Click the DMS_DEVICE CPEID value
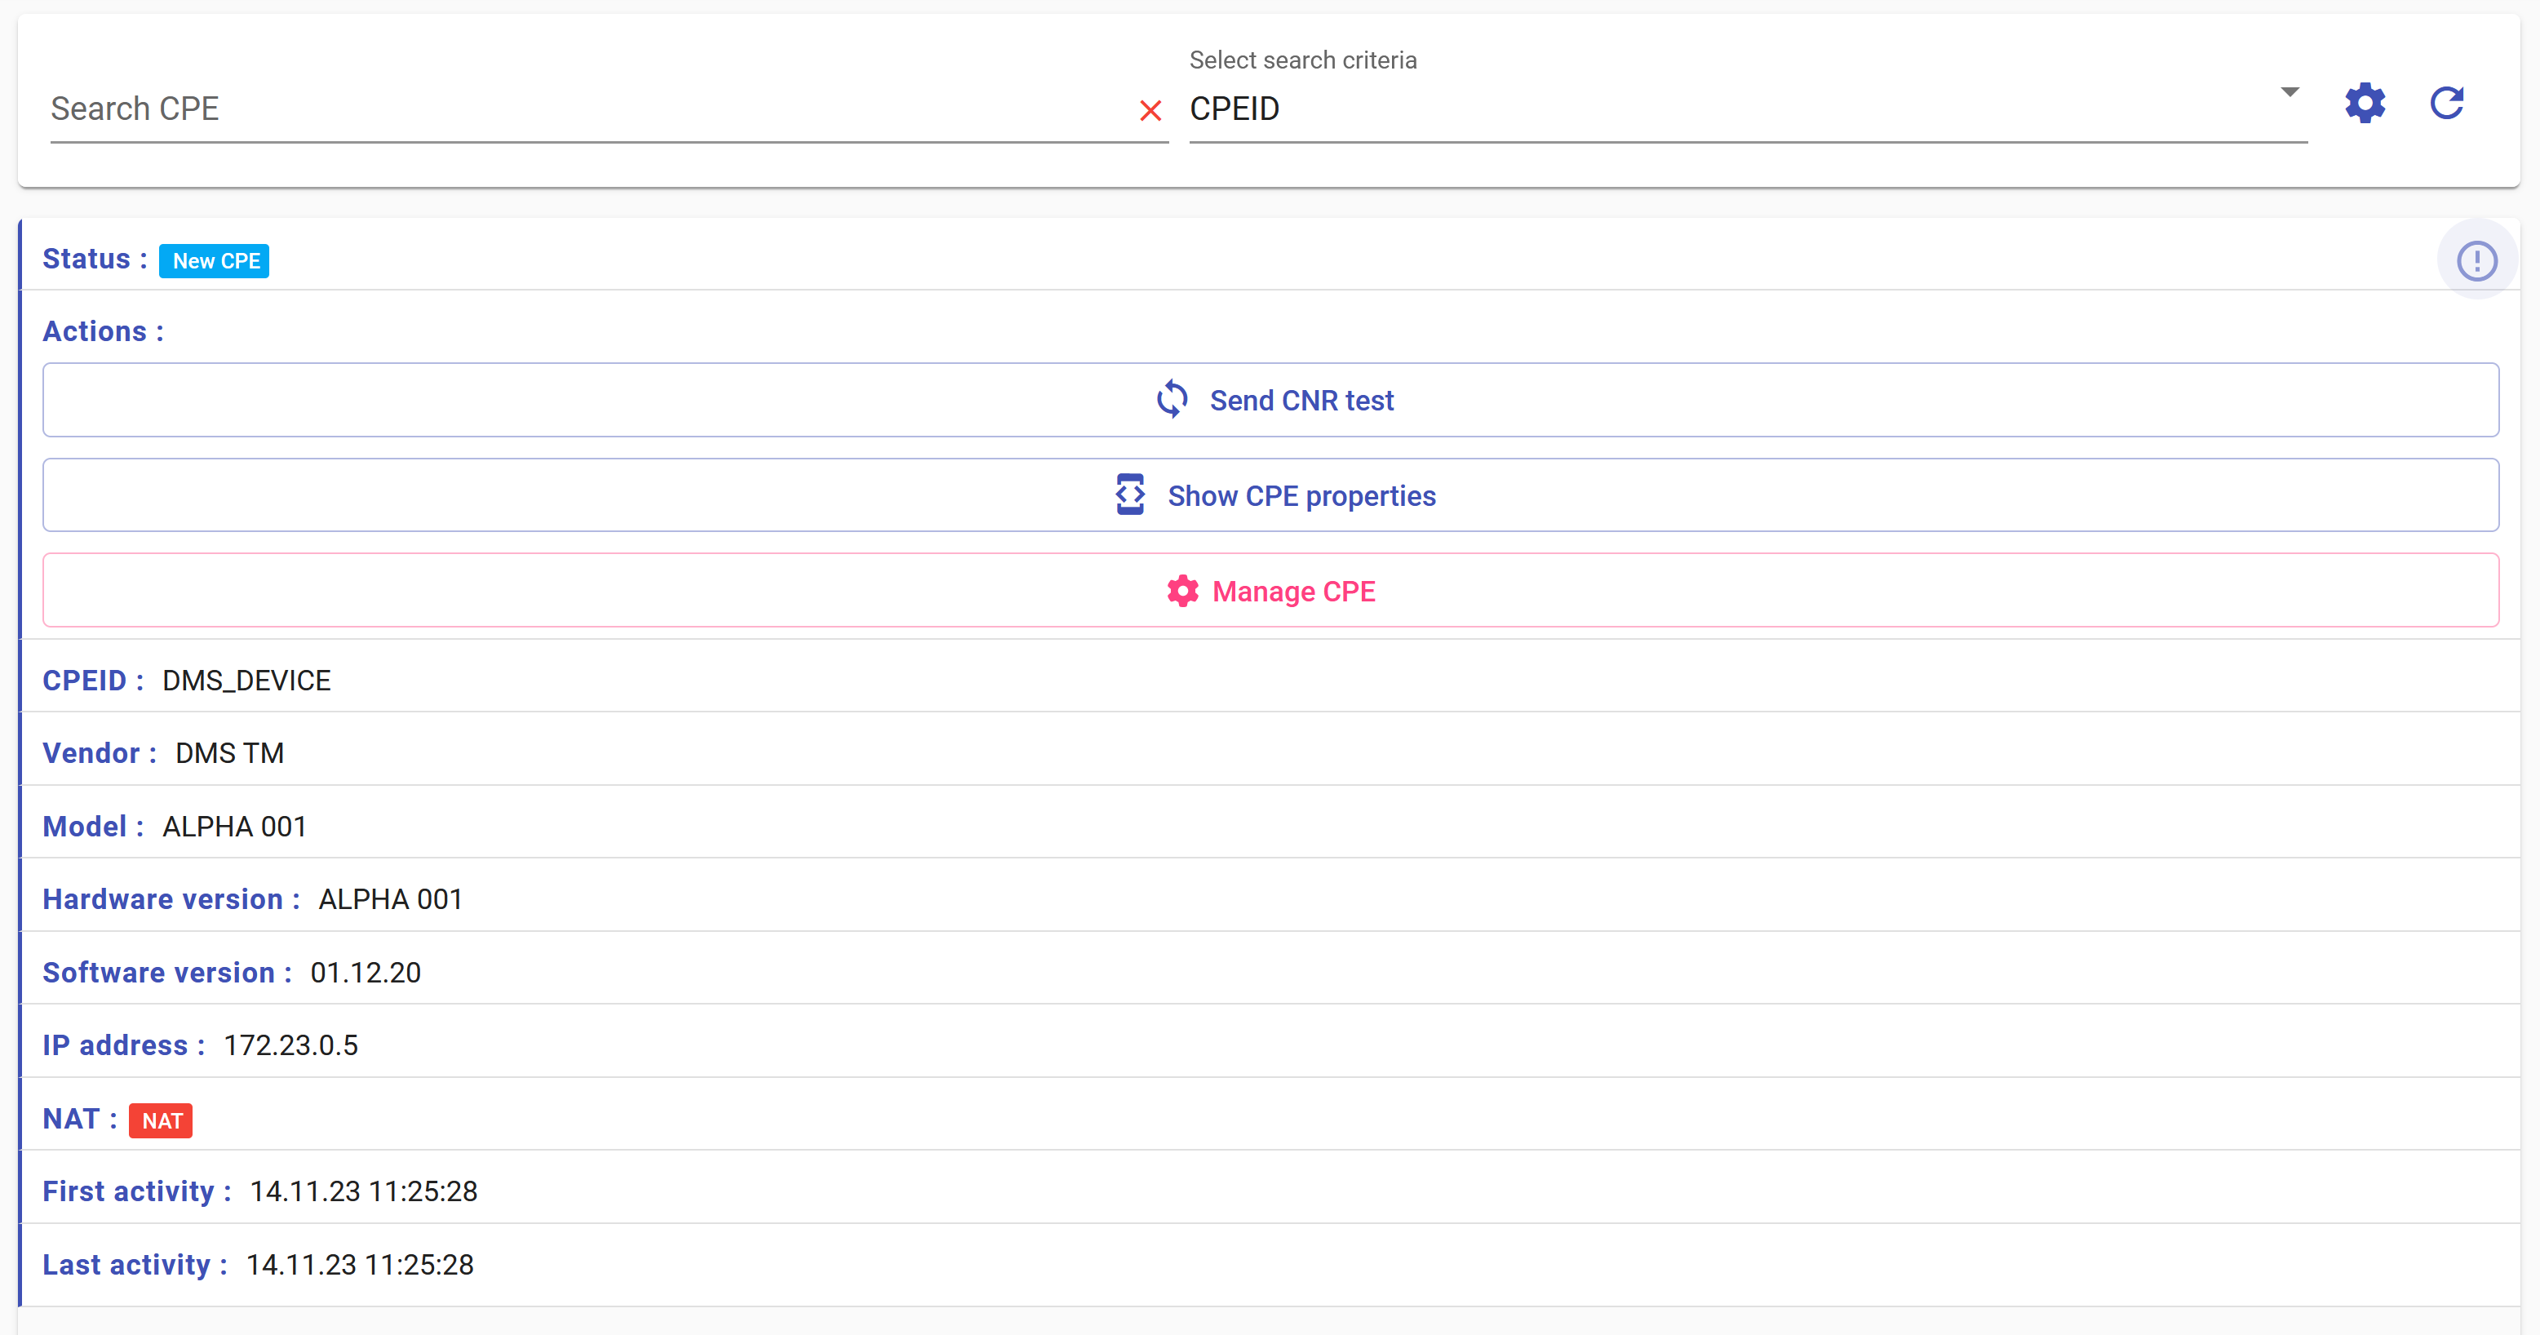This screenshot has width=2540, height=1335. (x=246, y=681)
